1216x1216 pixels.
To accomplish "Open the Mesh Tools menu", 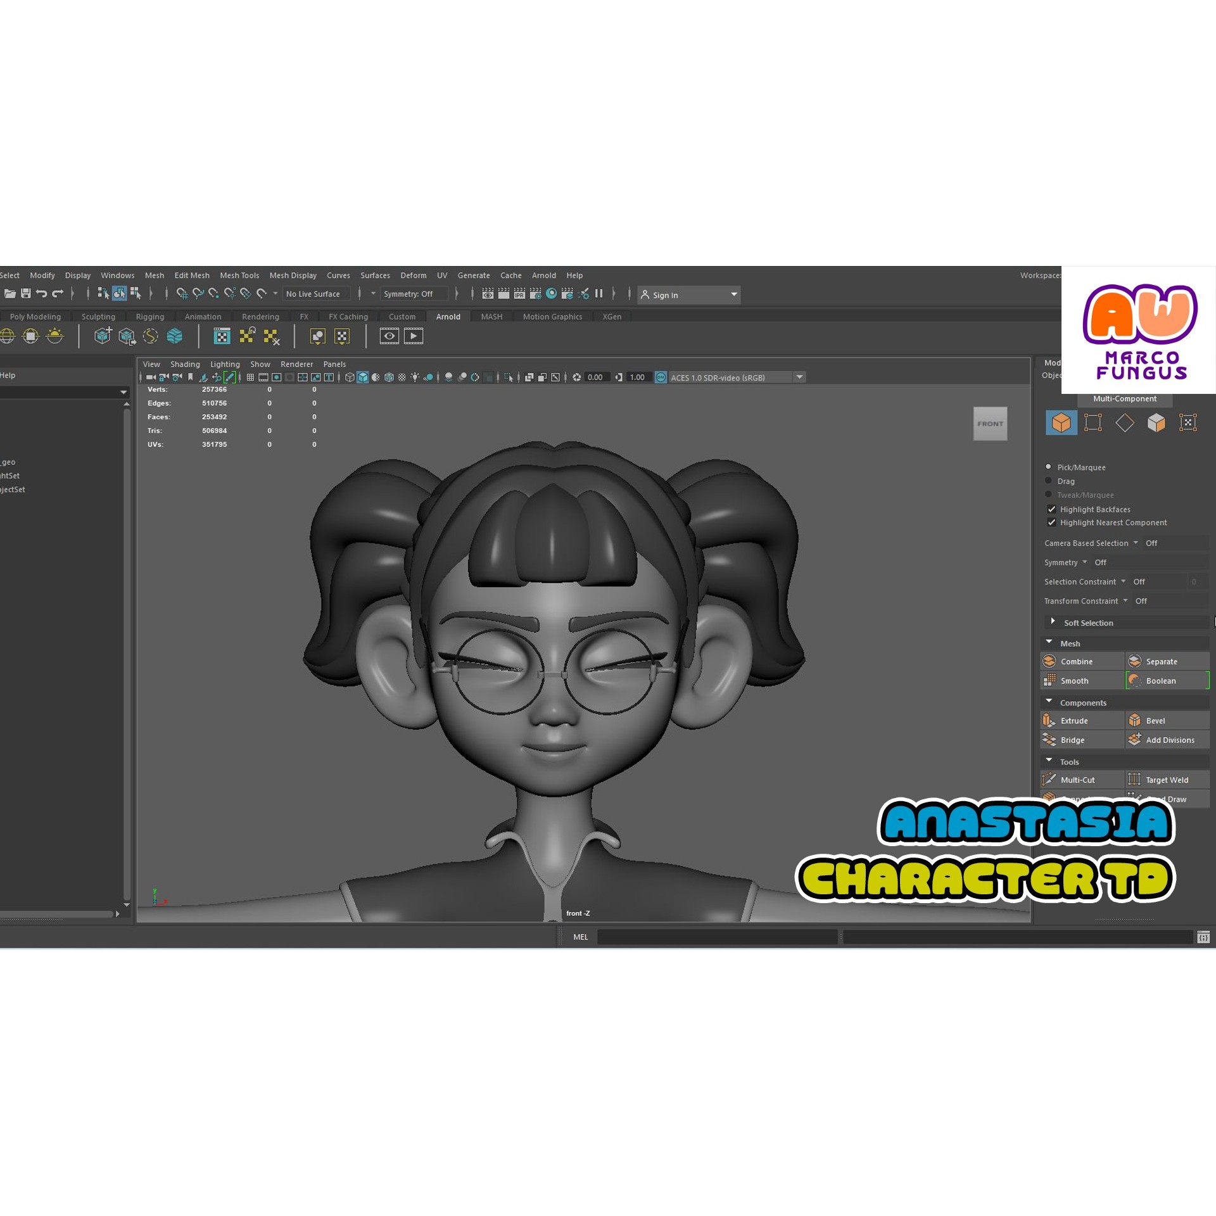I will [x=239, y=275].
